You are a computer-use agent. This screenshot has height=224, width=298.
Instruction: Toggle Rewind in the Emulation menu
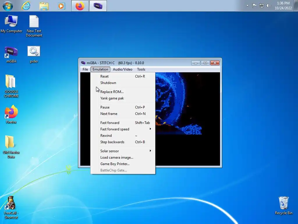tap(123, 136)
